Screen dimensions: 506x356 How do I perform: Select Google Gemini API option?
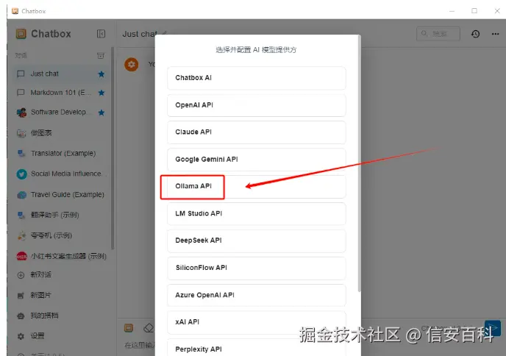point(256,160)
